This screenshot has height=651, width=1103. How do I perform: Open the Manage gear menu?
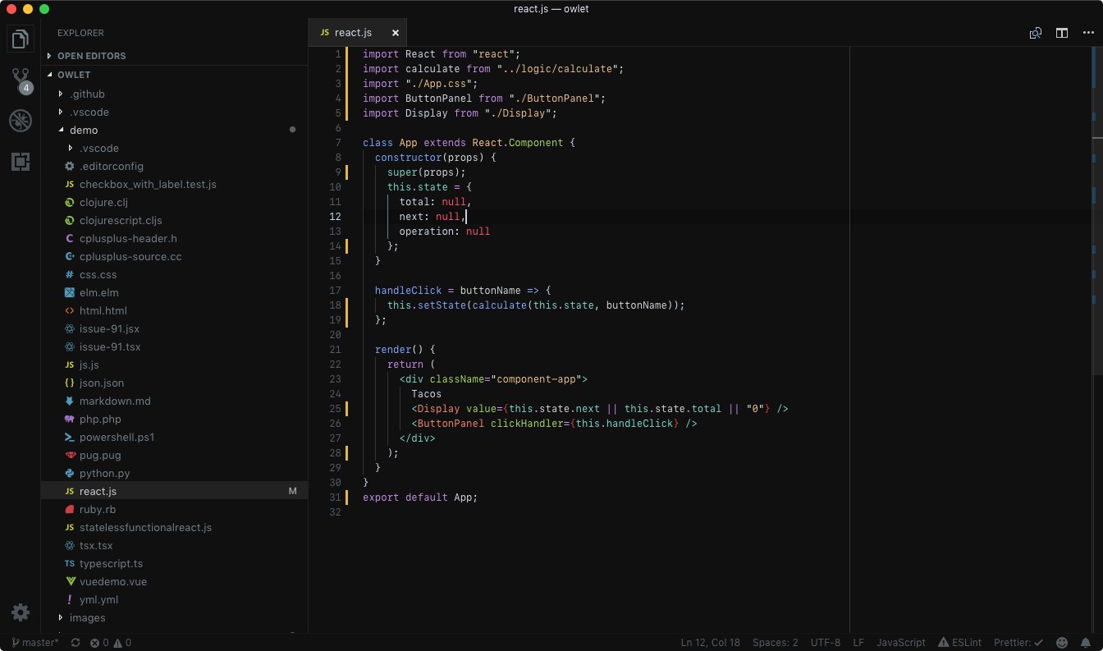click(x=21, y=612)
